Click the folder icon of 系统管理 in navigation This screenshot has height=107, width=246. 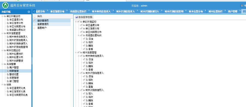click(x=5, y=64)
